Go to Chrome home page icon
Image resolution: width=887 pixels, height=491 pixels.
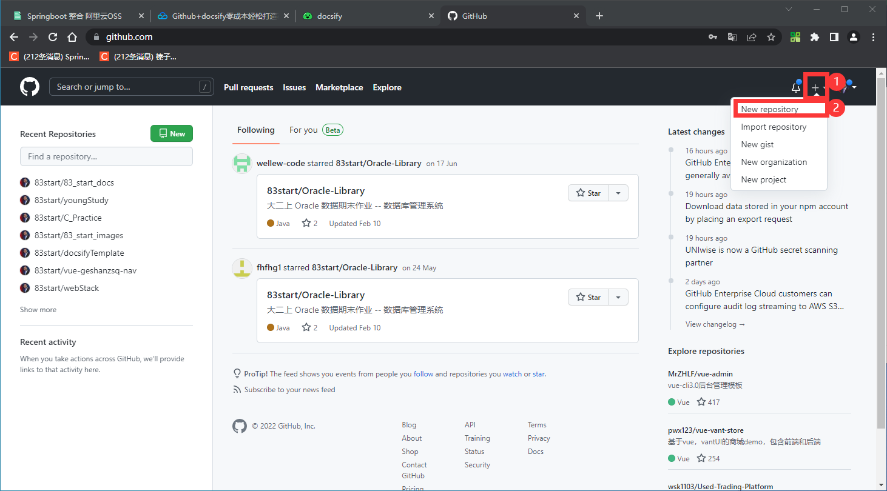point(72,37)
